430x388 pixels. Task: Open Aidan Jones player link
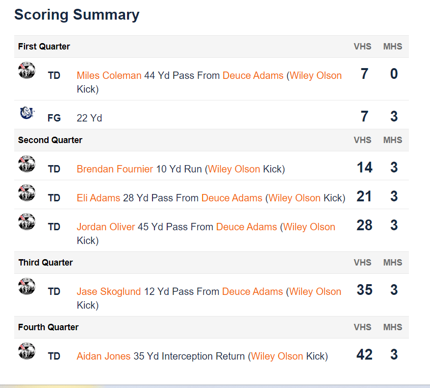103,356
